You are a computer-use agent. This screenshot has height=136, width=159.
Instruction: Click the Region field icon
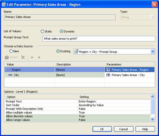point(8,70)
